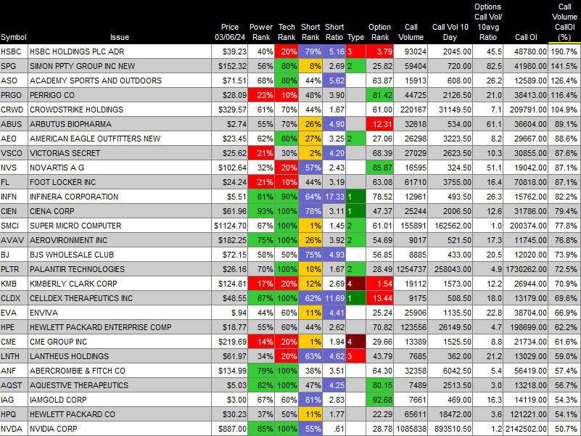Click the Issue column header

tap(119, 37)
